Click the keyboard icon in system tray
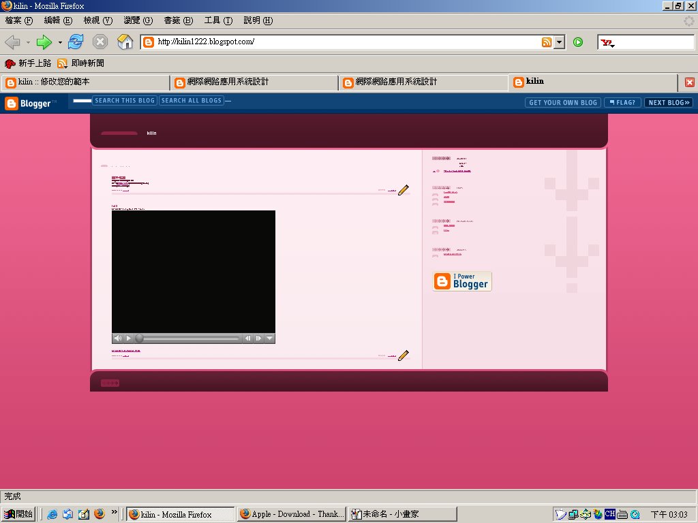The height and width of the screenshot is (523, 698). pos(622,515)
